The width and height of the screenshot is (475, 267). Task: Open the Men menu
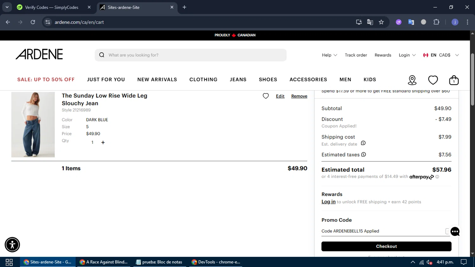click(345, 79)
